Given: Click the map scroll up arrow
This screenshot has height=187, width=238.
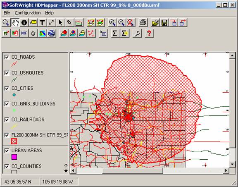Looking at the screenshot, I should pyautogui.click(x=232, y=55).
